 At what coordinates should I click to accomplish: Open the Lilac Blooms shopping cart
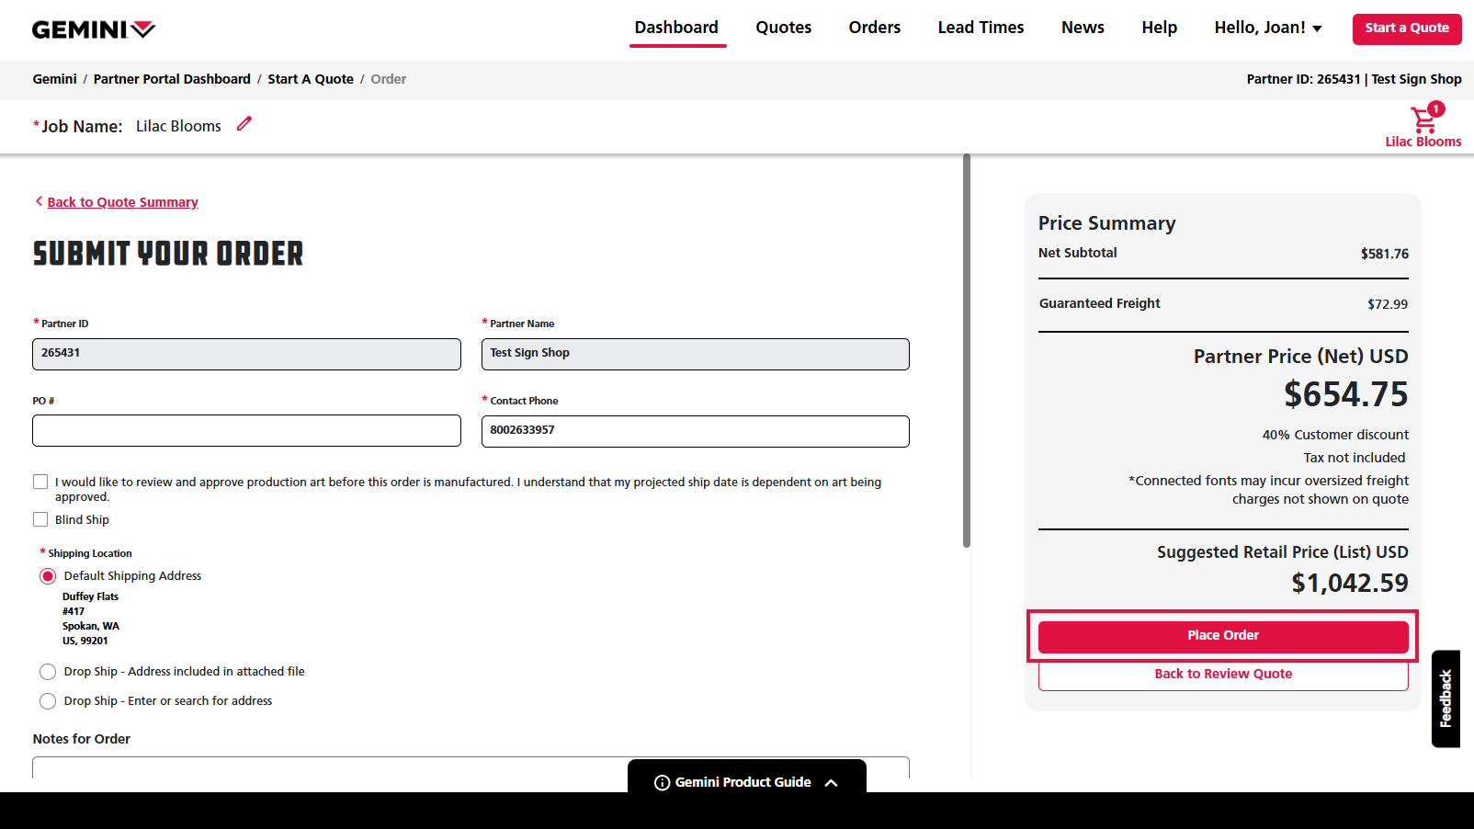(1423, 124)
